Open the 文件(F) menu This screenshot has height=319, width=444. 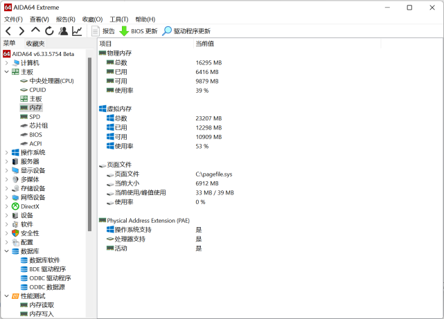point(13,19)
